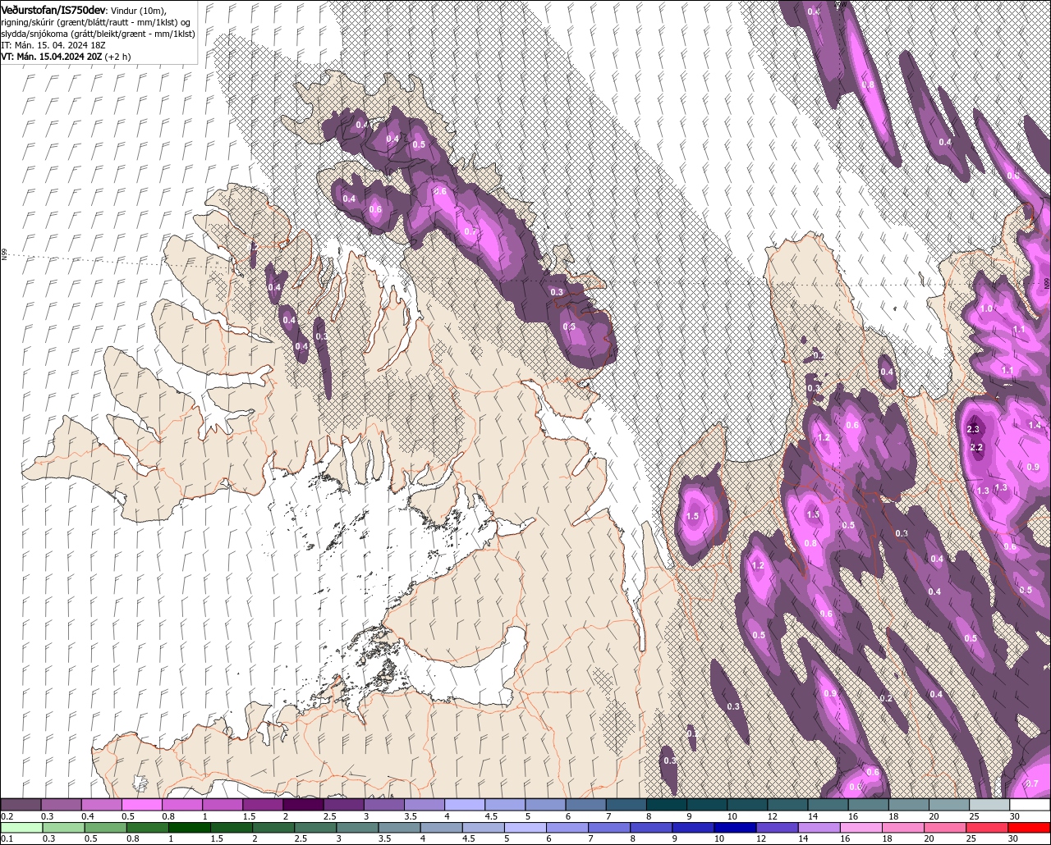
Task: Click the white legend swatch labeled 30
Action: click(1030, 805)
